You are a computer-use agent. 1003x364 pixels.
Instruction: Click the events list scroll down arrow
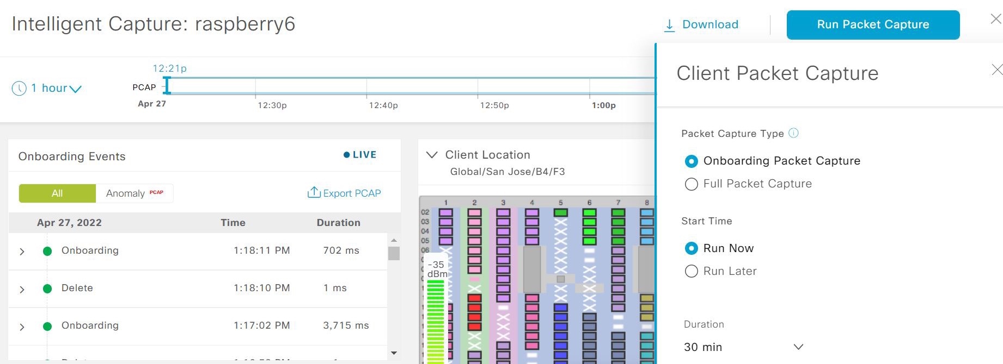(394, 353)
